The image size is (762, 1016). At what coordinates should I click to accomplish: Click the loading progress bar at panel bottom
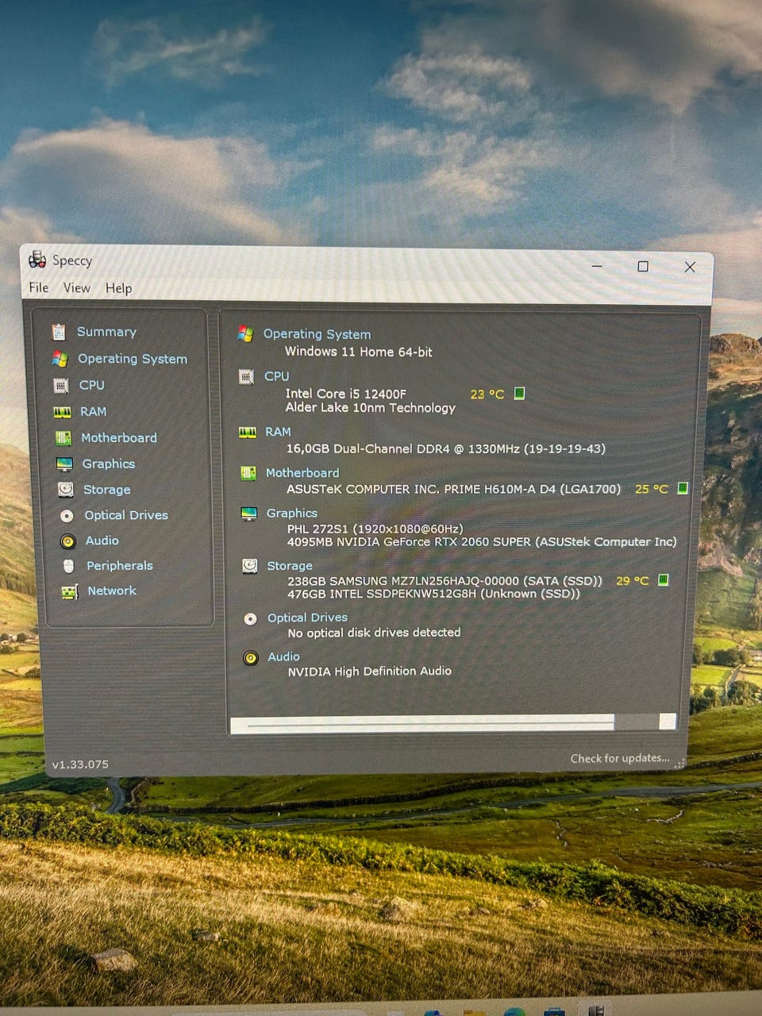point(453,723)
